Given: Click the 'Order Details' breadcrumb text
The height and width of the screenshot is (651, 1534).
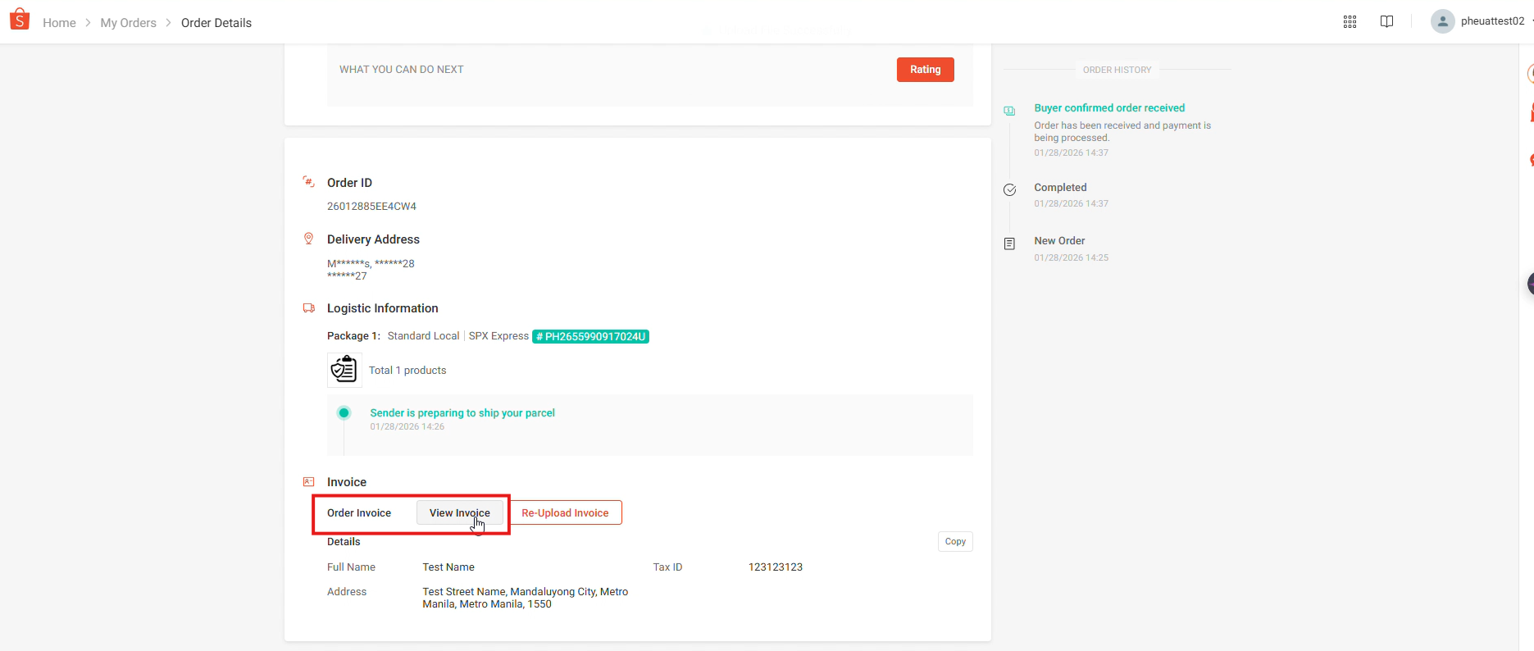Looking at the screenshot, I should [x=216, y=23].
